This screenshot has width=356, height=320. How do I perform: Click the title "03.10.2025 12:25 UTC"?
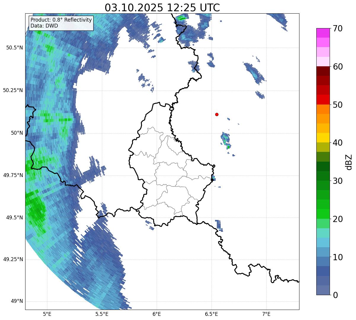tap(162, 7)
